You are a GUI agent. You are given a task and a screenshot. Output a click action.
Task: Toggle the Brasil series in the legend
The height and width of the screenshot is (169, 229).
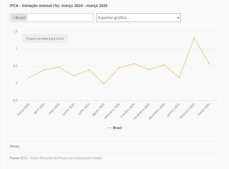click(x=115, y=128)
